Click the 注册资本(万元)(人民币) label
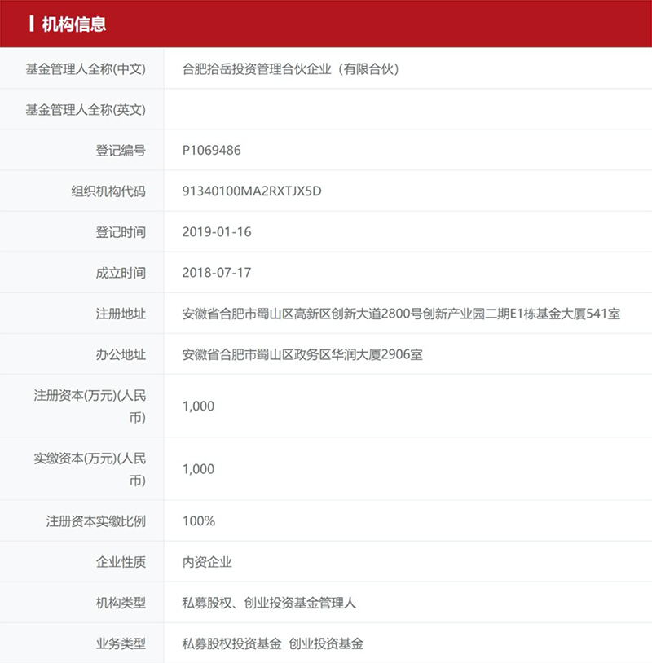 coord(90,406)
